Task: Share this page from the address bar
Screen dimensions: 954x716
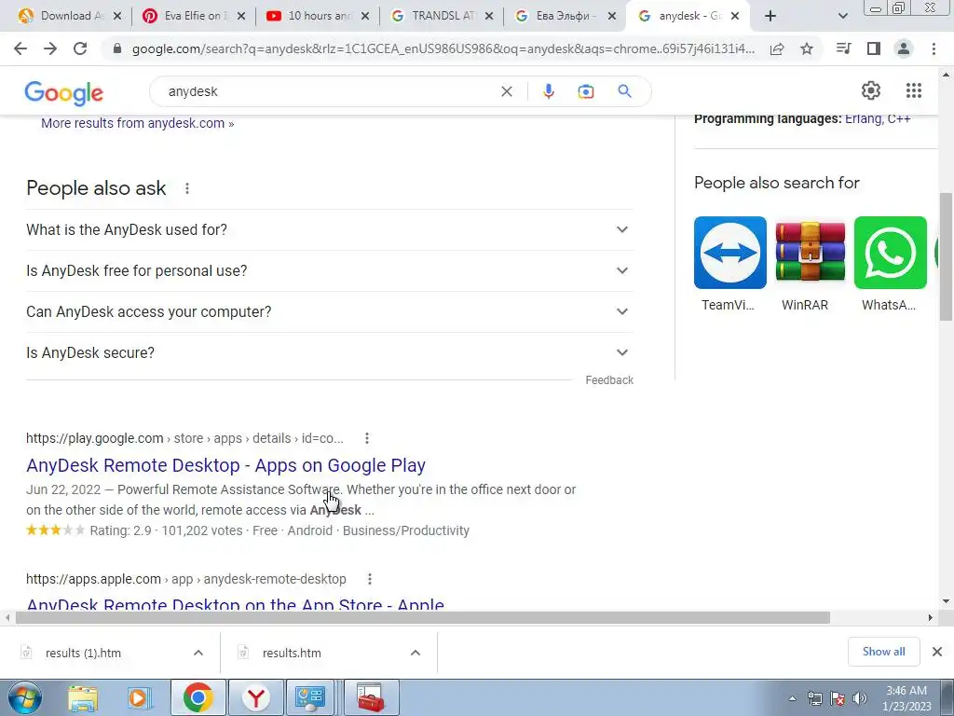Action: (777, 48)
